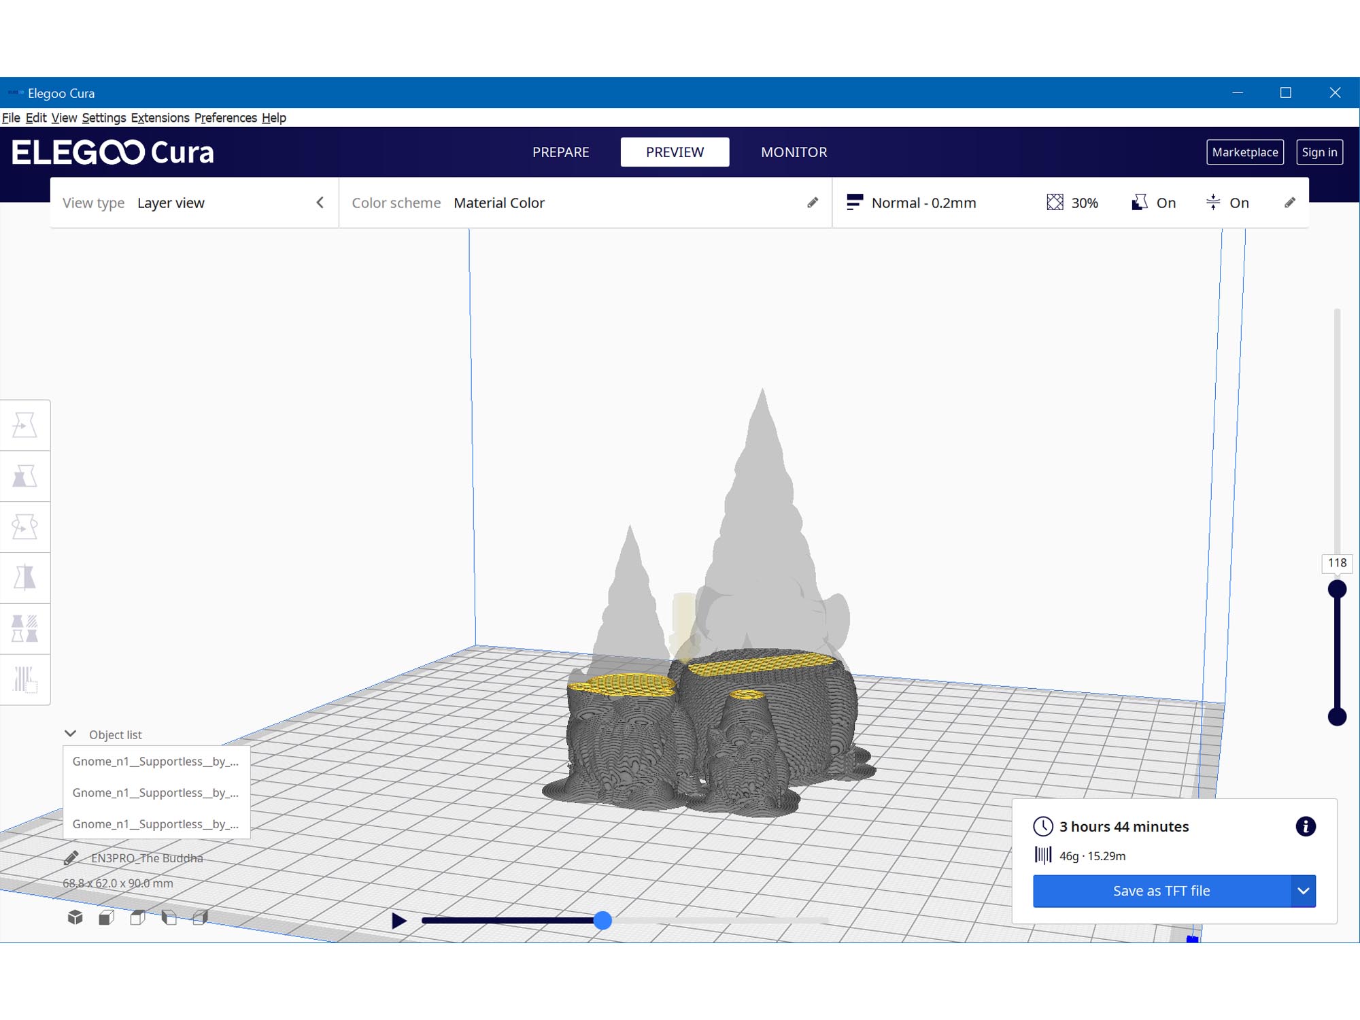Click Save as TFT file
The height and width of the screenshot is (1020, 1360).
coord(1161,891)
